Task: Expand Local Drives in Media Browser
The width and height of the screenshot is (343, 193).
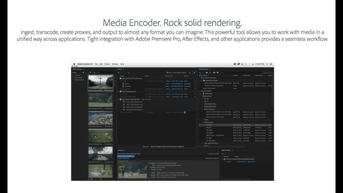Action: pyautogui.click(x=73, y=78)
